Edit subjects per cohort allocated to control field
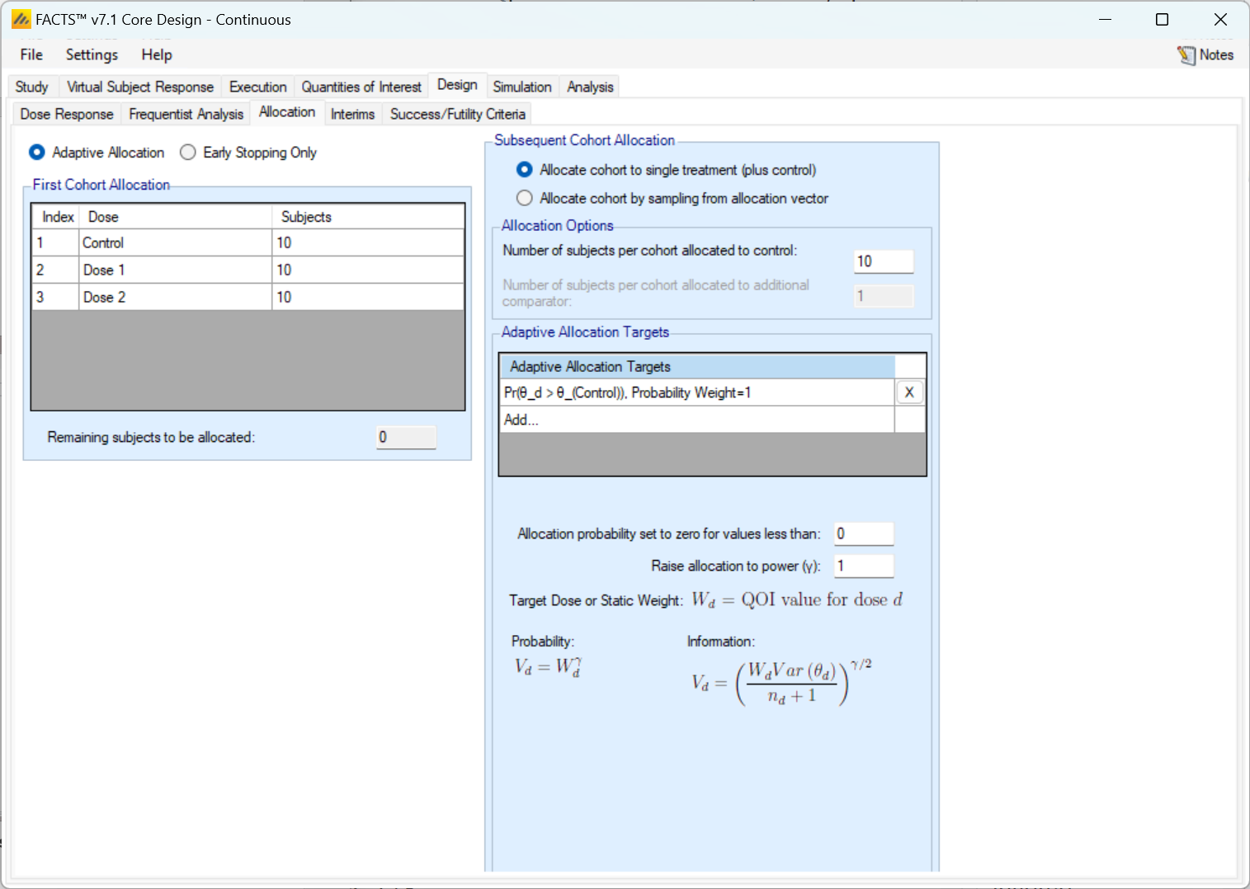 tap(883, 261)
